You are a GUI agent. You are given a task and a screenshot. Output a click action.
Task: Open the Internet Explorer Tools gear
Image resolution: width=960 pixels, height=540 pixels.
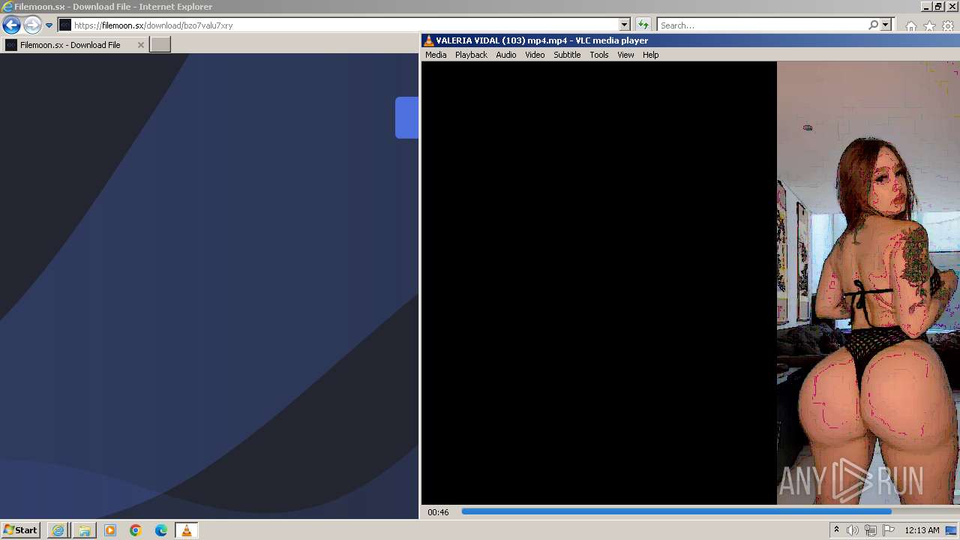948,26
